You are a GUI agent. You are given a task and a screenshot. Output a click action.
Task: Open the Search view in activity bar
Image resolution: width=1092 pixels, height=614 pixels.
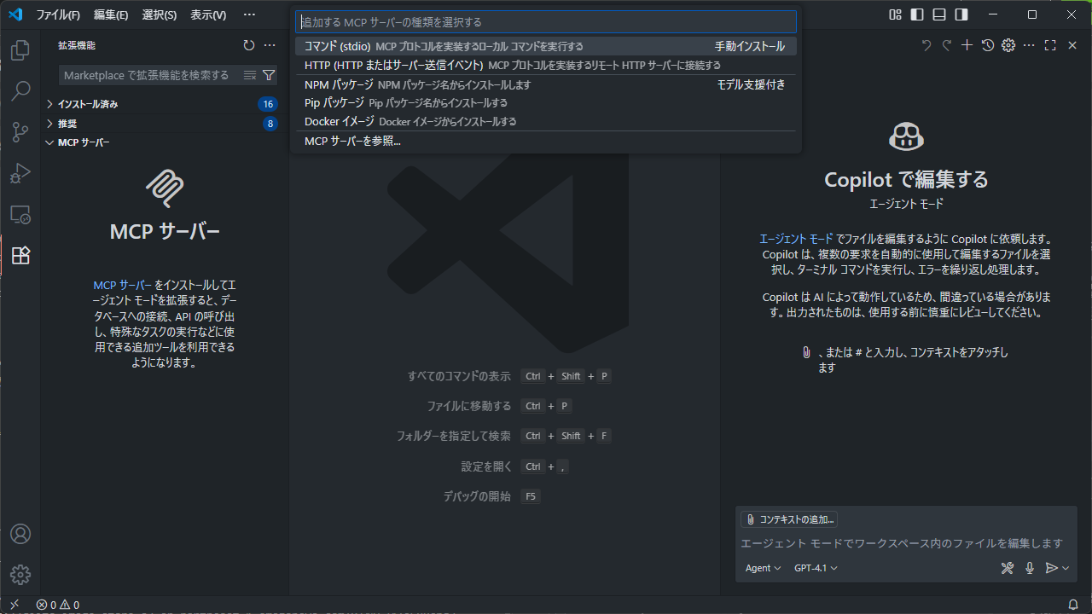pyautogui.click(x=20, y=91)
